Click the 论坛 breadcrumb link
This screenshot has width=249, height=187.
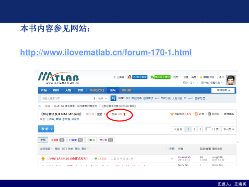pyautogui.click(x=48, y=106)
